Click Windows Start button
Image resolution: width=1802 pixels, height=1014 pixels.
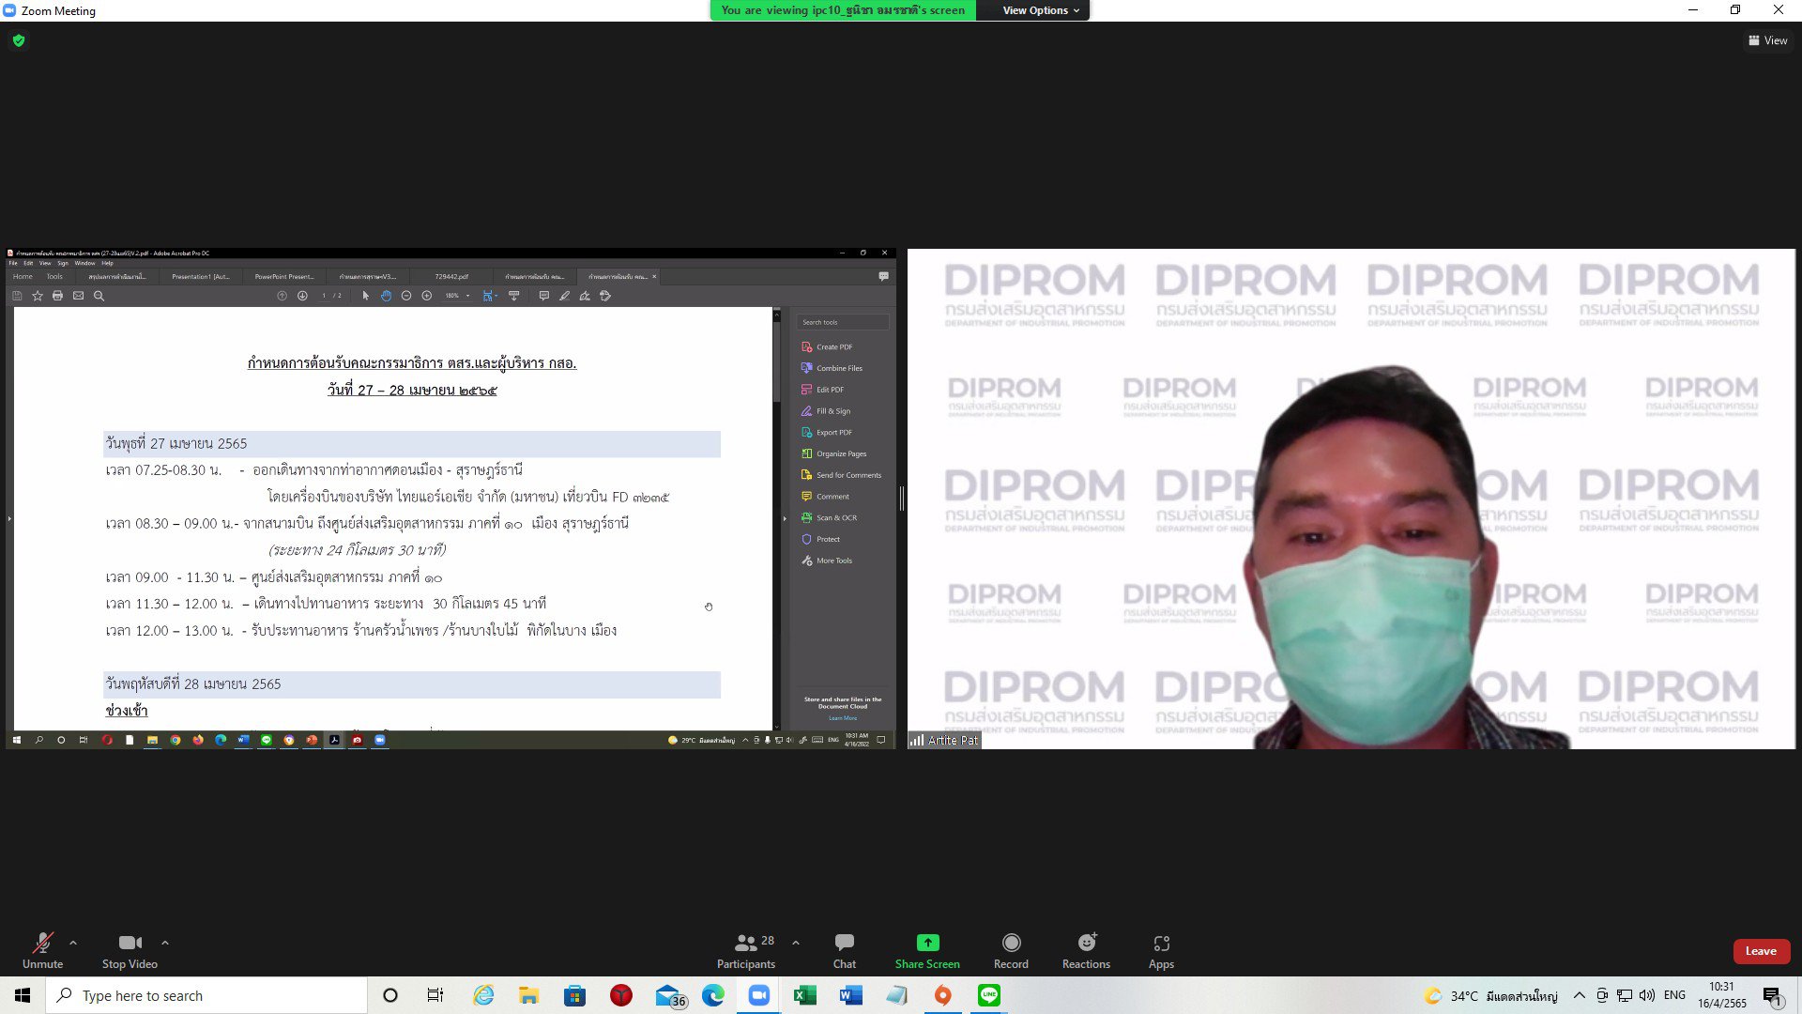pyautogui.click(x=23, y=995)
